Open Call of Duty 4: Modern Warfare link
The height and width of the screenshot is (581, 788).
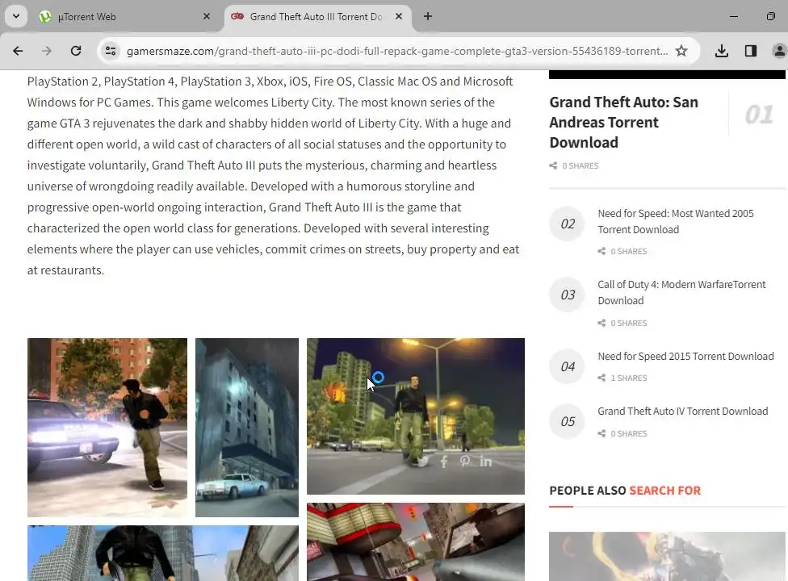[x=681, y=292]
